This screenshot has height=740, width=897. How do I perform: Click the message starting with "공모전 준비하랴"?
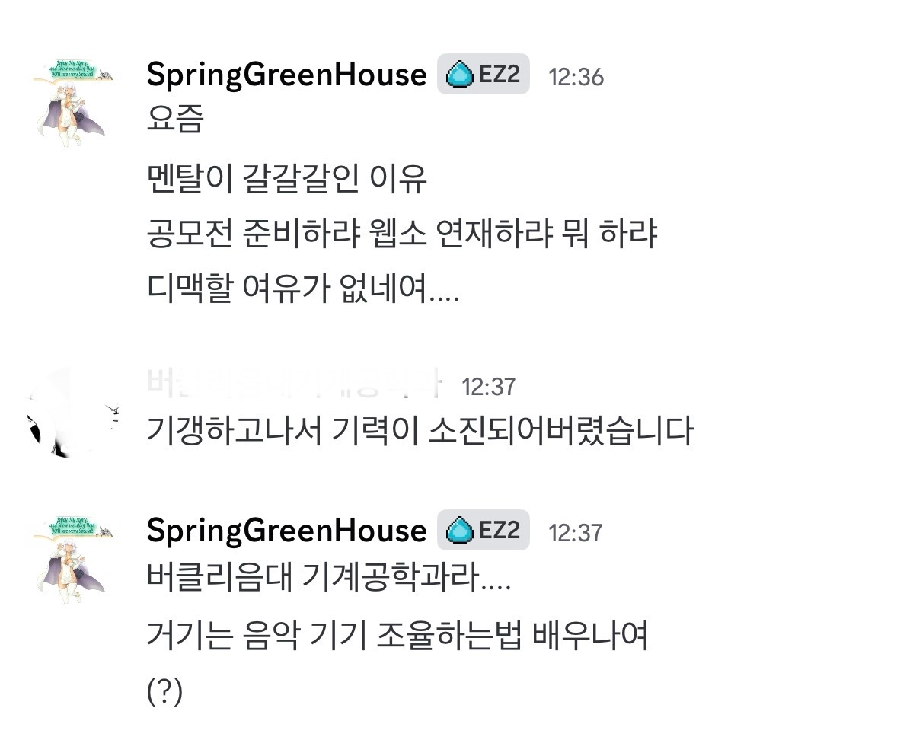click(402, 234)
